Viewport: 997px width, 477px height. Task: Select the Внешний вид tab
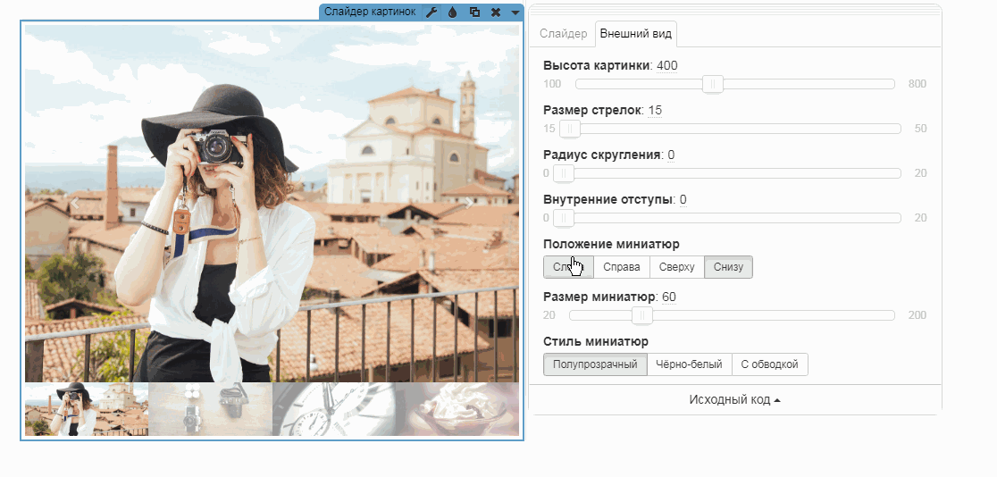pyautogui.click(x=636, y=34)
